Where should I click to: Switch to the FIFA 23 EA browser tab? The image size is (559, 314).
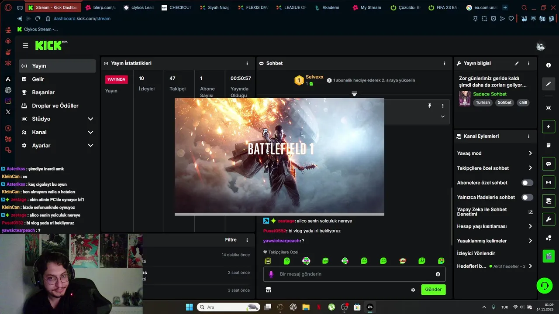(443, 7)
